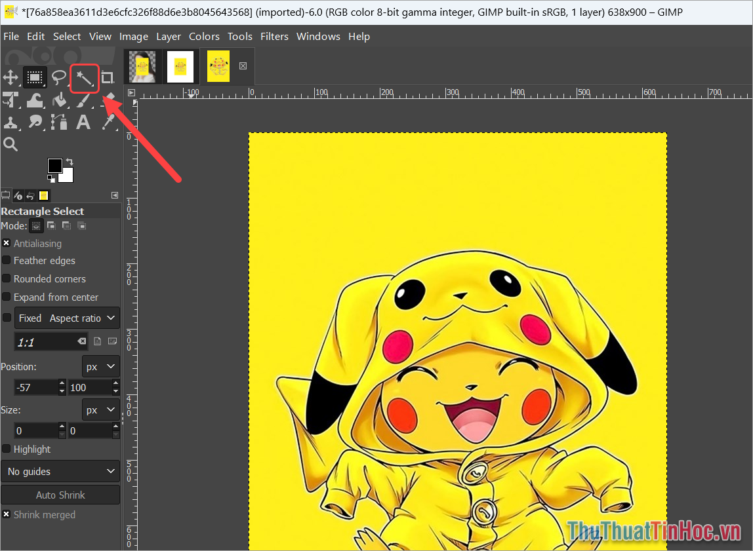The image size is (753, 551).
Task: Open the View menu
Action: click(x=100, y=37)
